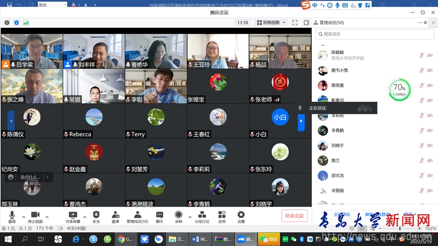The height and width of the screenshot is (246, 438).
Task: Click the stop video camera icon
Action: coord(35,216)
